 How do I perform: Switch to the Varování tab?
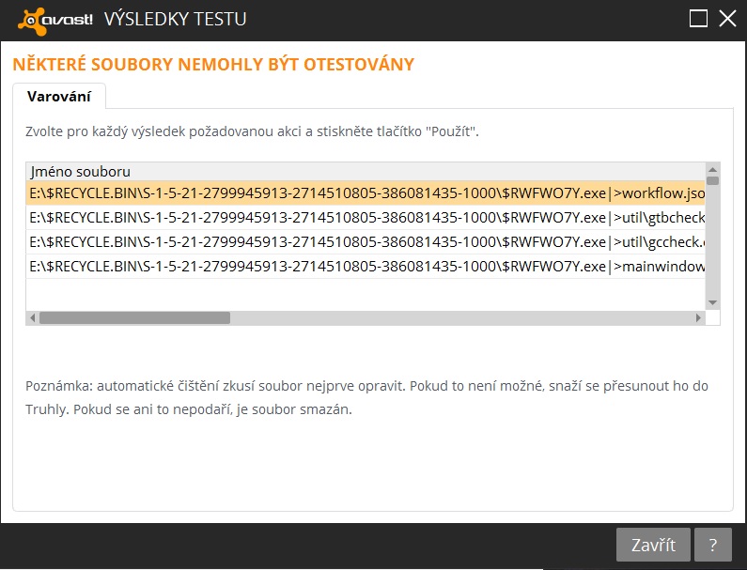(58, 96)
